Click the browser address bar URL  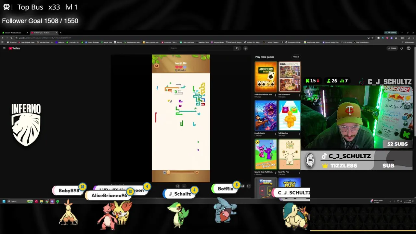click(x=45, y=38)
